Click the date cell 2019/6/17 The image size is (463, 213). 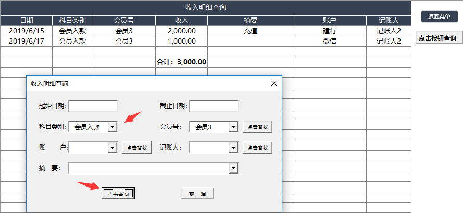point(26,41)
